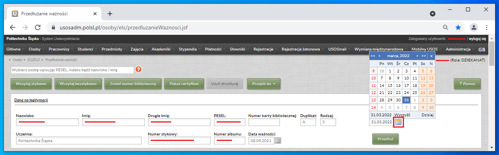Click the Przedłuż button
The height and width of the screenshot is (155, 499).
[x=386, y=139]
